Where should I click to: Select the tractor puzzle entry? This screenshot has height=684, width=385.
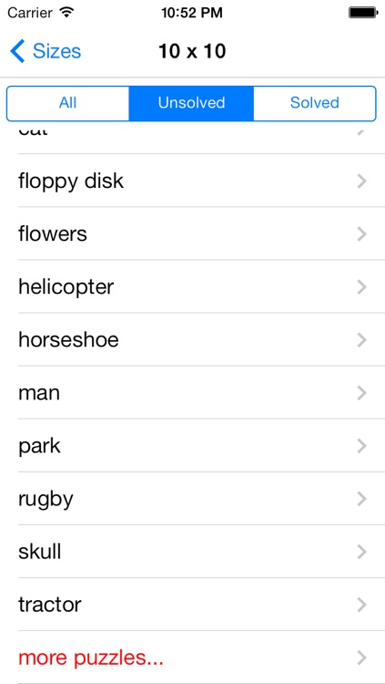point(193,605)
